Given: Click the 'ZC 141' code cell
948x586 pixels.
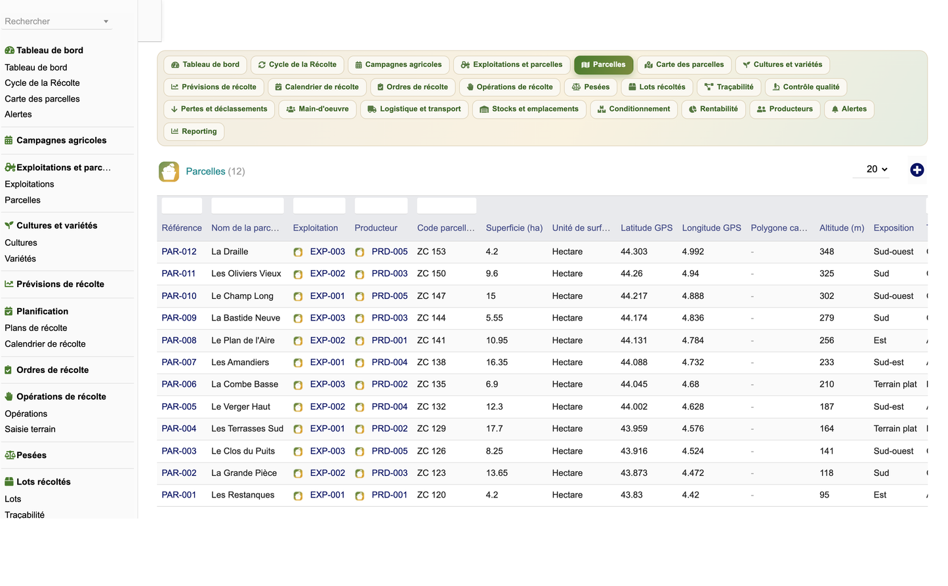Looking at the screenshot, I should point(431,340).
